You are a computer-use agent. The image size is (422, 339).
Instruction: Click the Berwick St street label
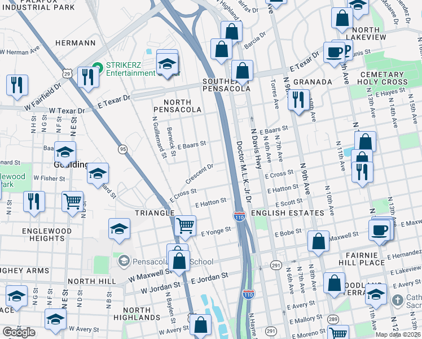pos(172,142)
